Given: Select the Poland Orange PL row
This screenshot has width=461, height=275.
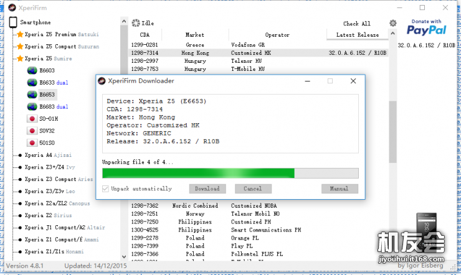Looking at the screenshot, I should (x=259, y=238).
